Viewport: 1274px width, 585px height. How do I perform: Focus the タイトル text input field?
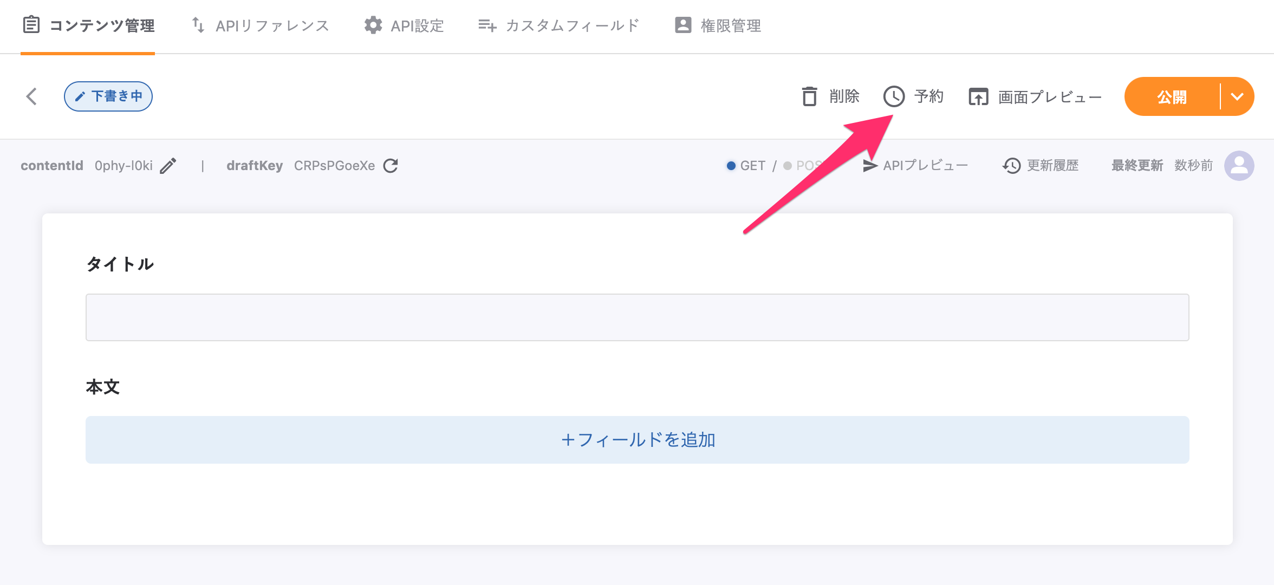638,317
